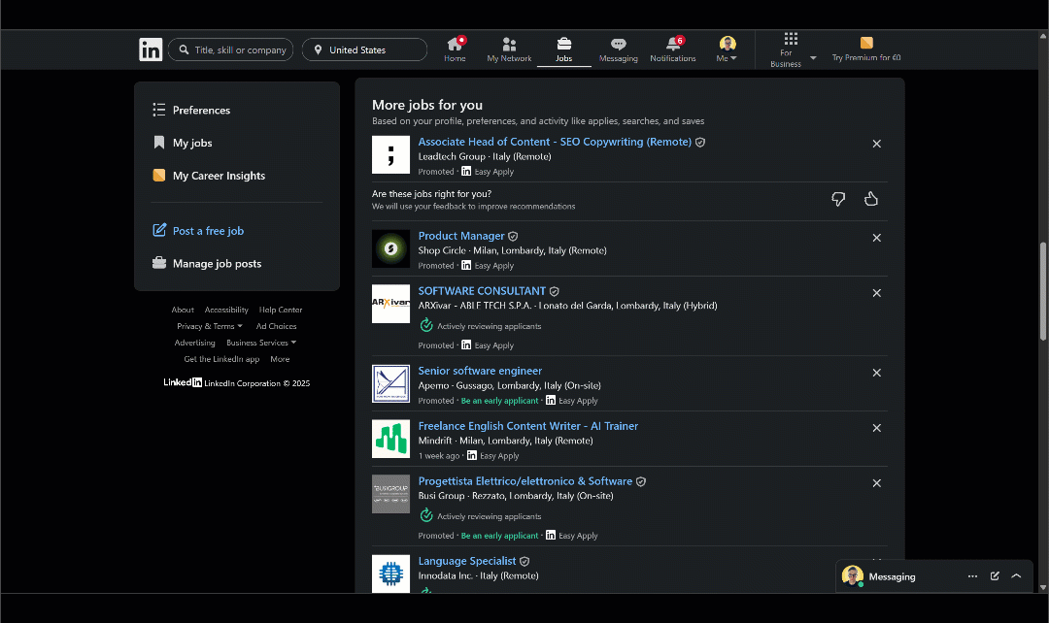Click the page vertical scrollbar thumb
Screen dimensions: 1049x623
(x=1042, y=291)
